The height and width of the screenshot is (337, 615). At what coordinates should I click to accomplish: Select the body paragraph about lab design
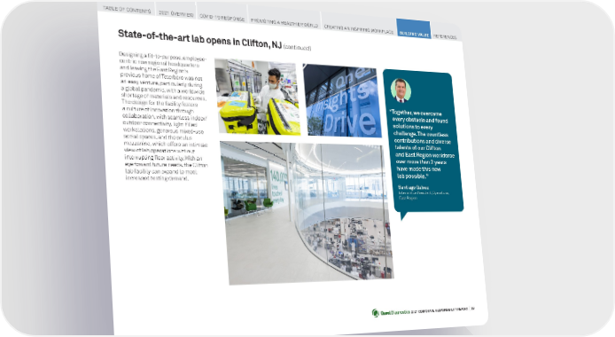tap(163, 116)
